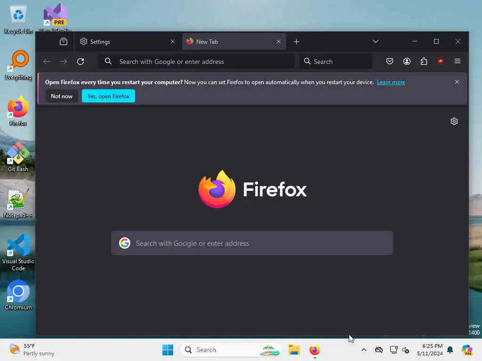Open the Firefox hamburger menu
This screenshot has width=482, height=361.
tap(458, 61)
